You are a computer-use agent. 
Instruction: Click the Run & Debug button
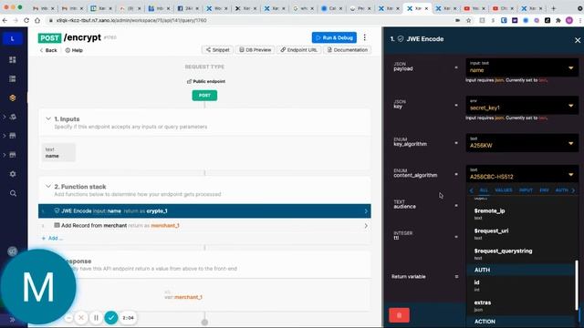click(x=334, y=37)
